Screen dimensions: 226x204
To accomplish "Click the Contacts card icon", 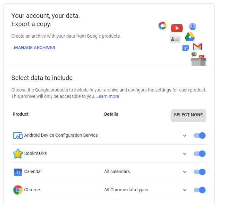I will pos(175,39).
